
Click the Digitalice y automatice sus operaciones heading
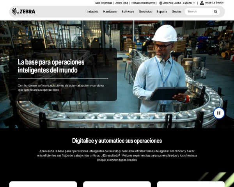(x=117, y=141)
